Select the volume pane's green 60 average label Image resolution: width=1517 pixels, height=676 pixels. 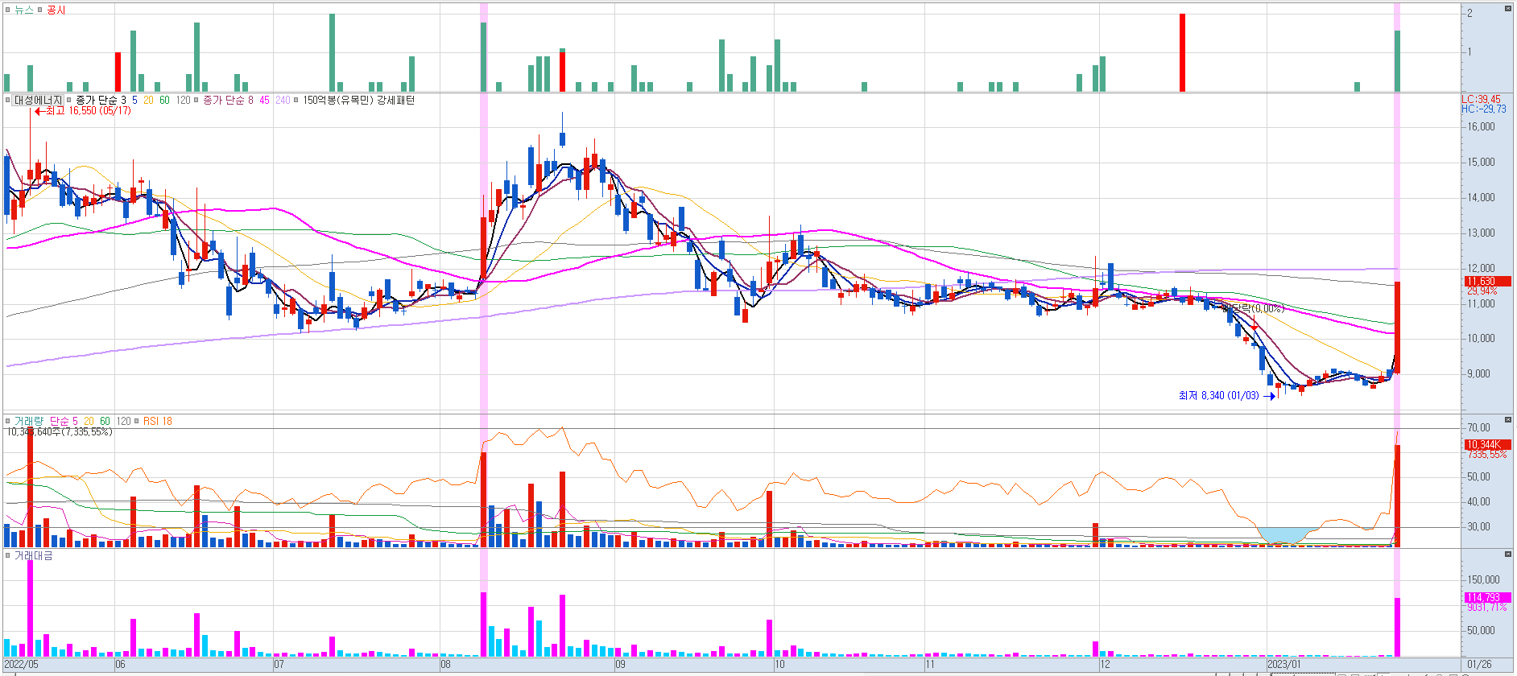[105, 421]
